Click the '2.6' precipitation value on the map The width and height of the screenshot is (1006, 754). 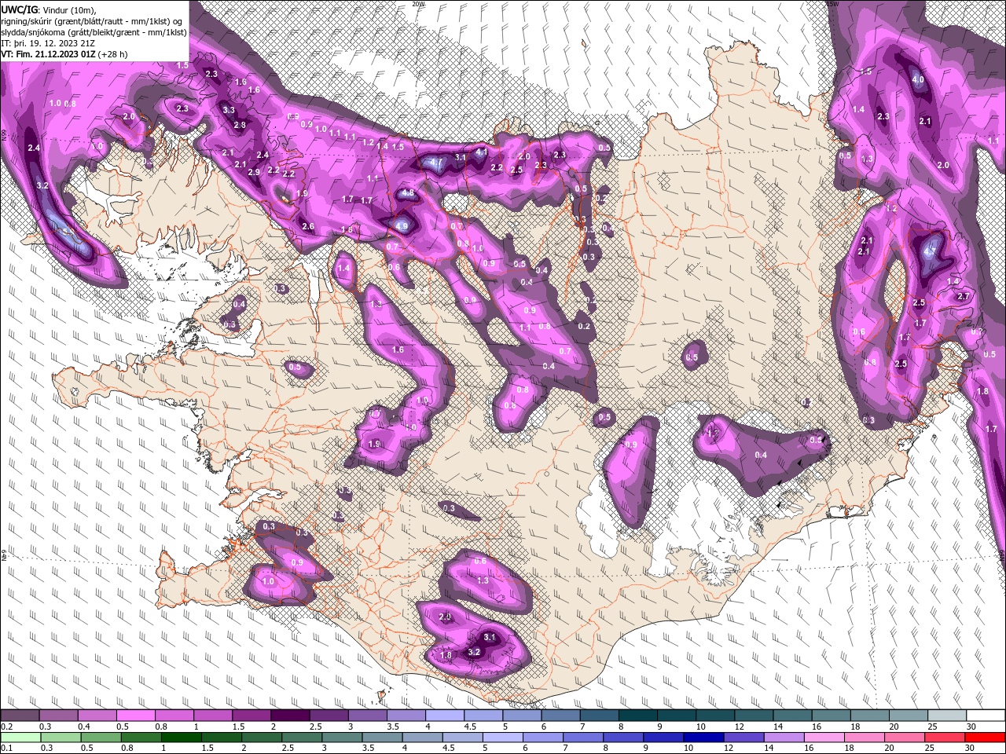[308, 226]
